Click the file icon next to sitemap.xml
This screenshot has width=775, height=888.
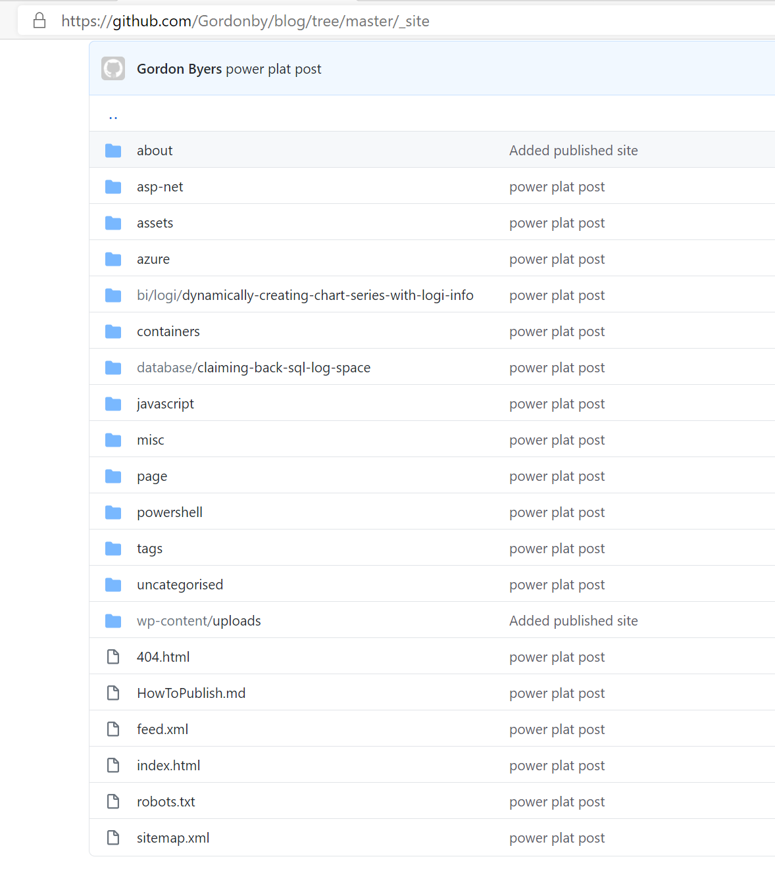(x=113, y=838)
